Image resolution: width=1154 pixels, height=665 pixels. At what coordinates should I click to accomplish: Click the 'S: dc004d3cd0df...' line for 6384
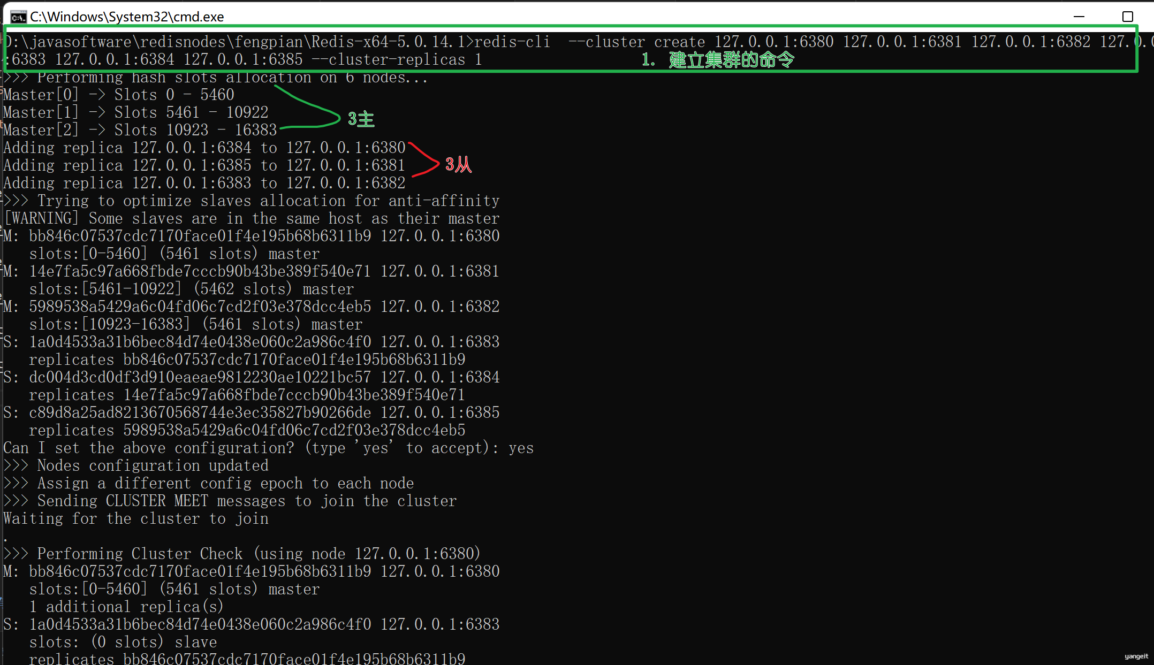(x=252, y=377)
